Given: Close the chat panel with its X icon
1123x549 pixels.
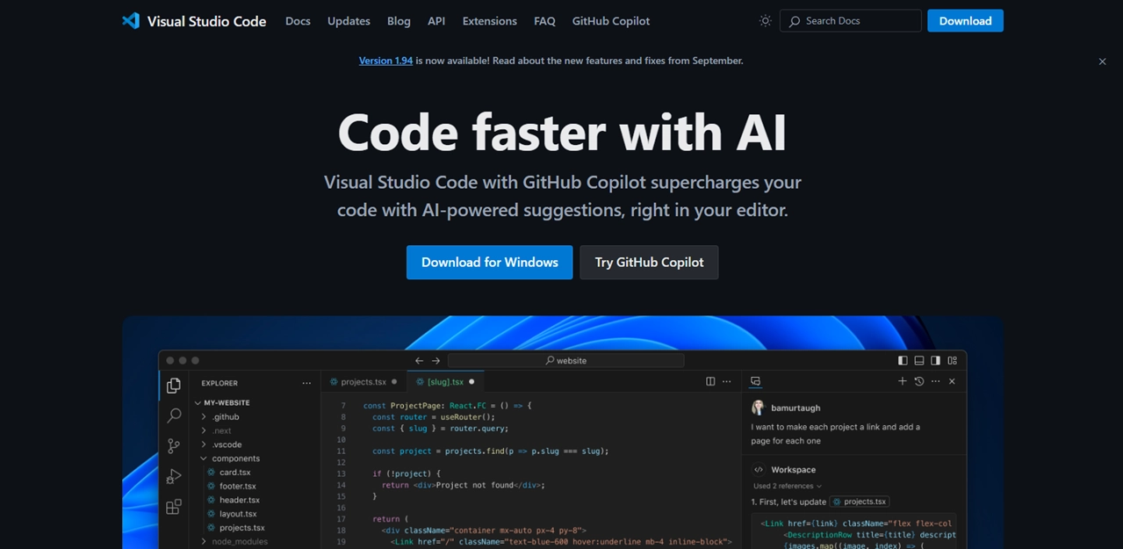Looking at the screenshot, I should point(952,381).
